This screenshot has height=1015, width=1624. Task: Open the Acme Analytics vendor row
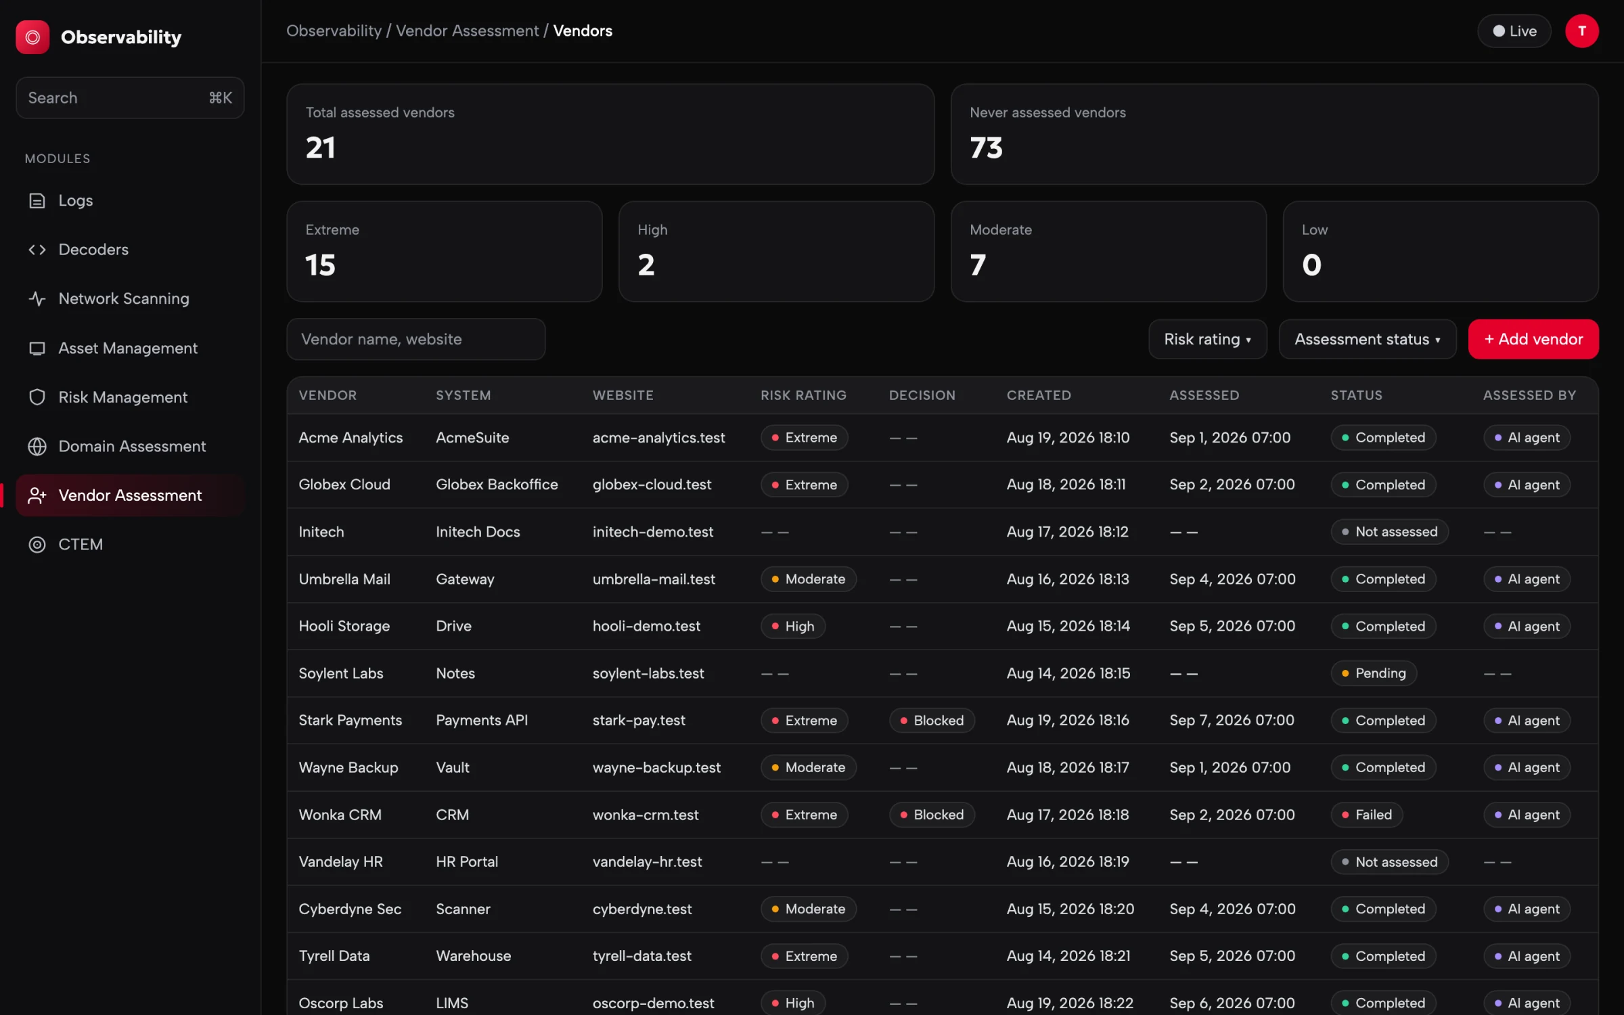(943, 438)
